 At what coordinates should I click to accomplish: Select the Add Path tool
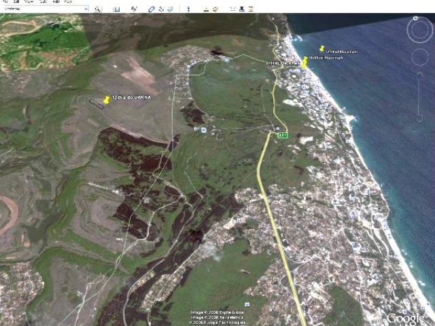coord(161,9)
